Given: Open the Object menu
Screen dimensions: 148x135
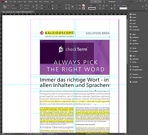Looking at the screenshot, I should pos(30,2).
